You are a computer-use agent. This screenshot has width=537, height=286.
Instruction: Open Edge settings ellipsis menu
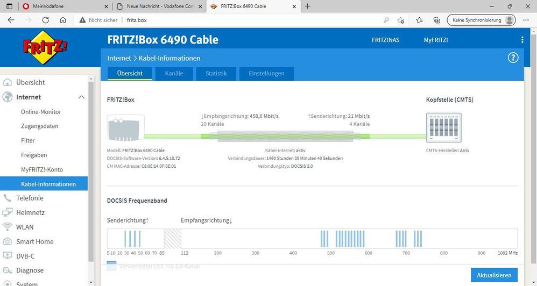pos(526,20)
